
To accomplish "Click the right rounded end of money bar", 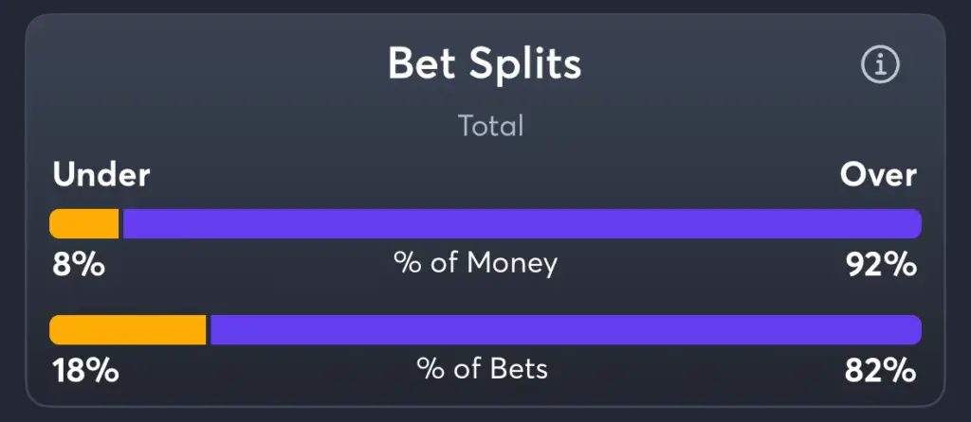I will click(914, 223).
